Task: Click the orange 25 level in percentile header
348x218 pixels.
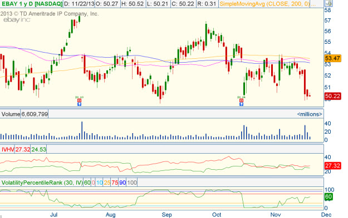Action: coord(107,182)
